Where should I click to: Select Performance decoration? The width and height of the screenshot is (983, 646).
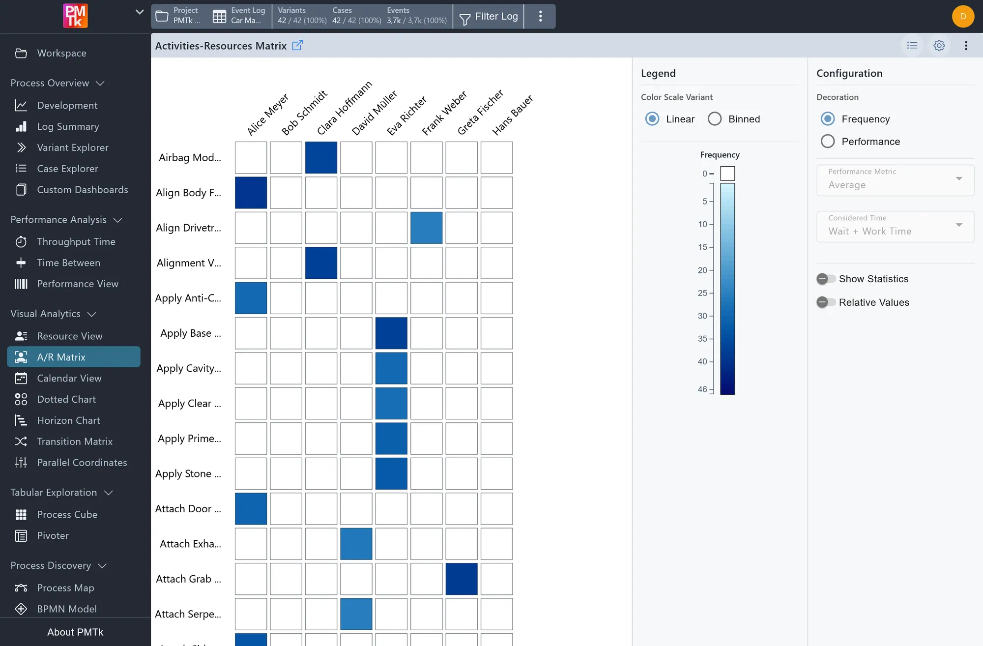tap(828, 142)
